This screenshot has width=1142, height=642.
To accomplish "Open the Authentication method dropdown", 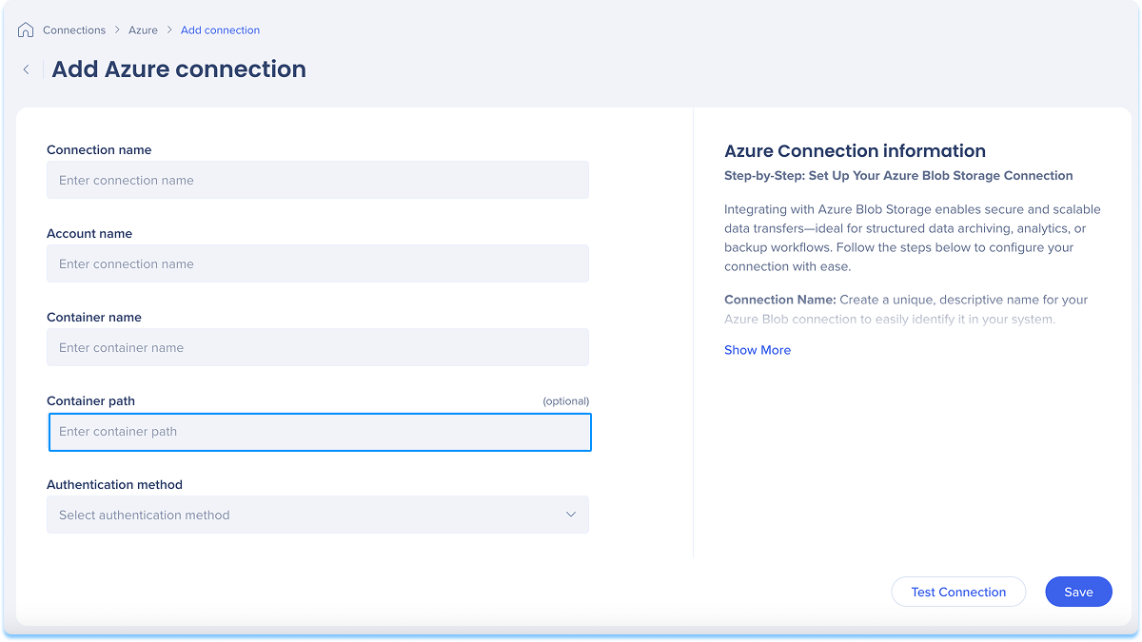I will (x=318, y=515).
